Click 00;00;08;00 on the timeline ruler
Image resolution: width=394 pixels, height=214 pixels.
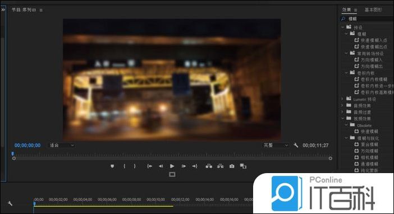[131, 199]
